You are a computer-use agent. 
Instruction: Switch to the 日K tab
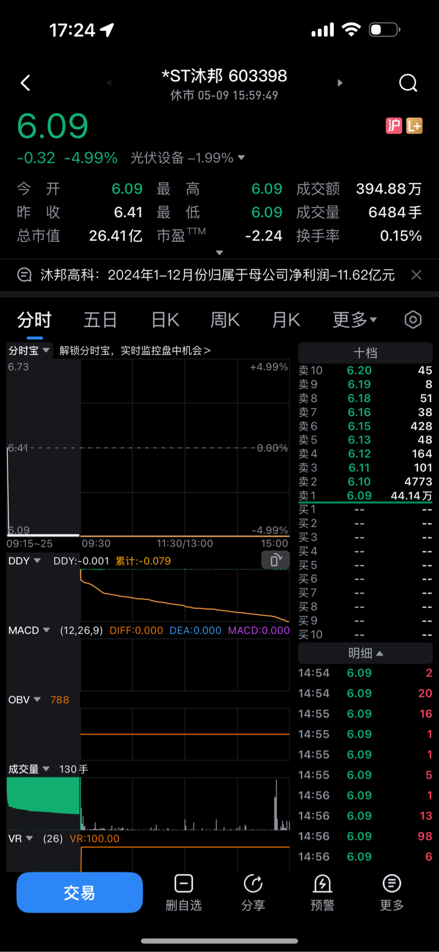[x=166, y=320]
